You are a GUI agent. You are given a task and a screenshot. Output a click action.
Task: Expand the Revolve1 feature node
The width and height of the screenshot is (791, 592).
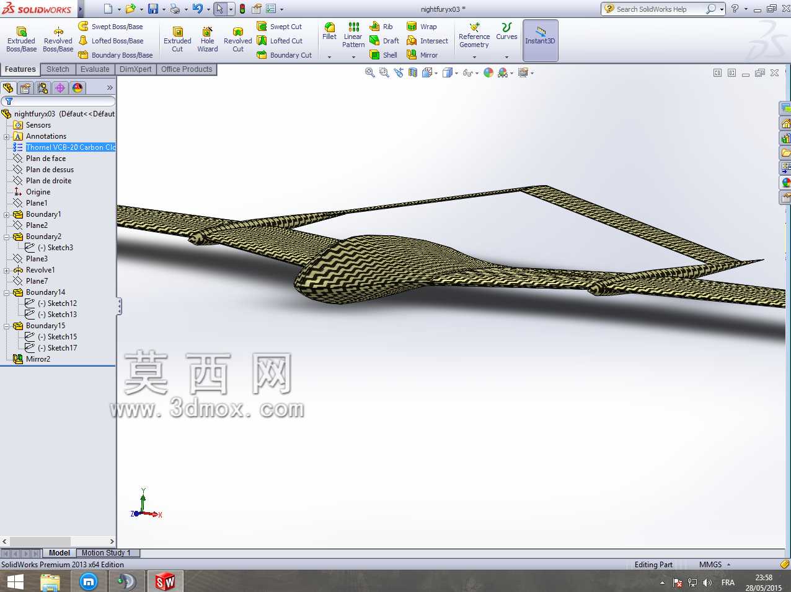coord(6,270)
